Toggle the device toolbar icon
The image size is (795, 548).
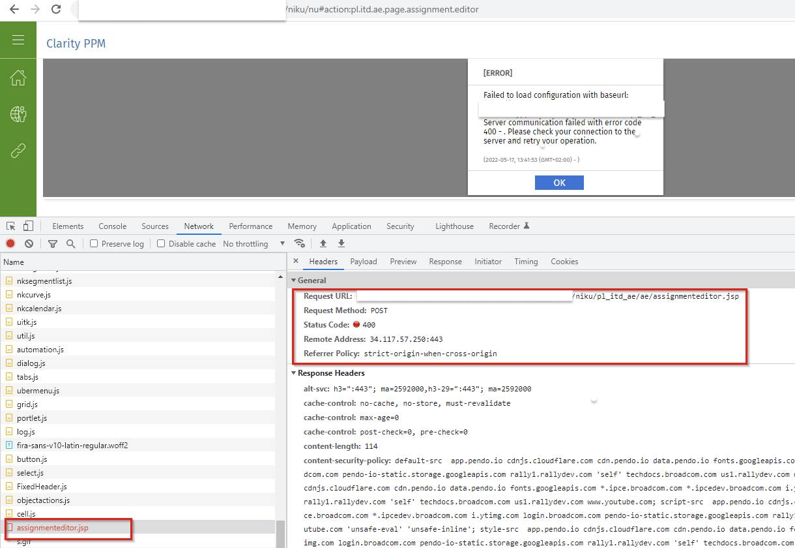tap(28, 226)
